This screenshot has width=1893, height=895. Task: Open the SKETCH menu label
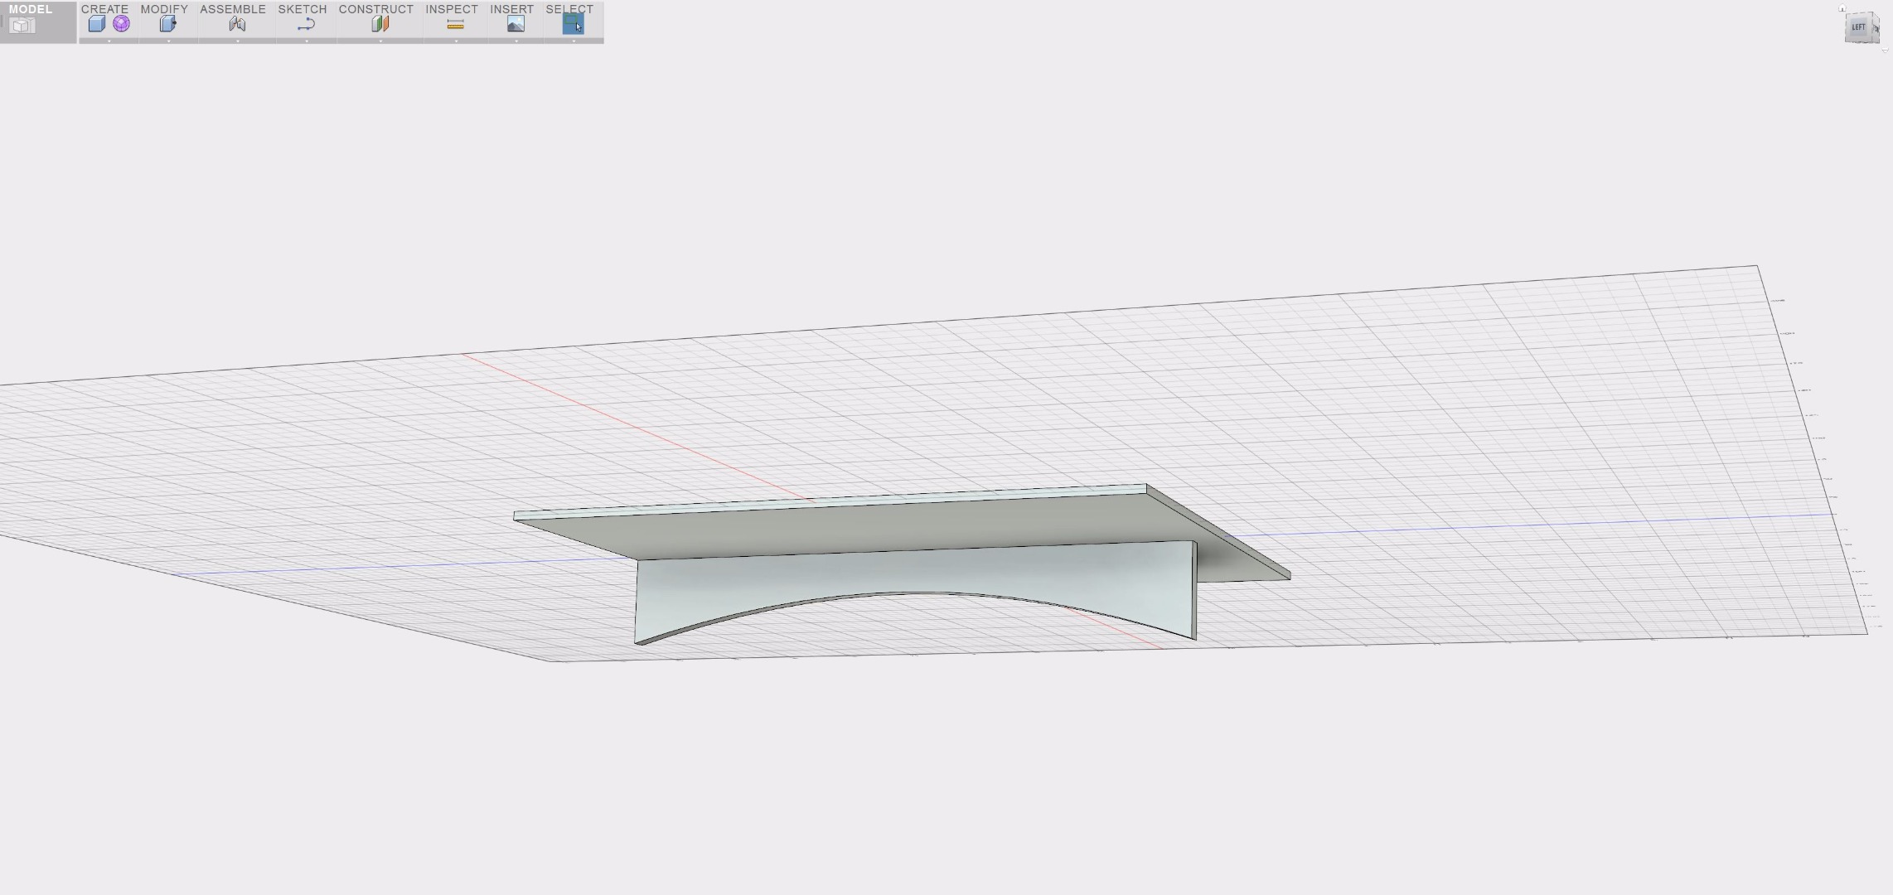[303, 9]
